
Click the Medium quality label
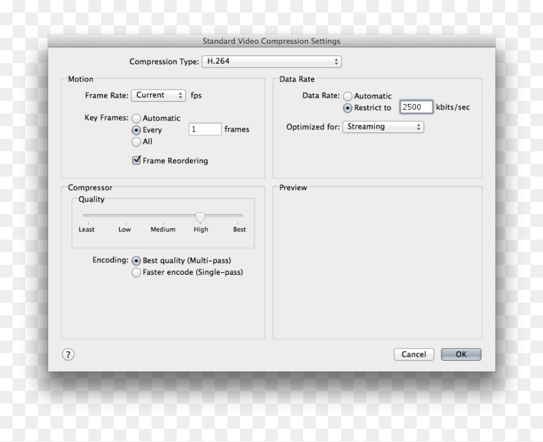(163, 230)
